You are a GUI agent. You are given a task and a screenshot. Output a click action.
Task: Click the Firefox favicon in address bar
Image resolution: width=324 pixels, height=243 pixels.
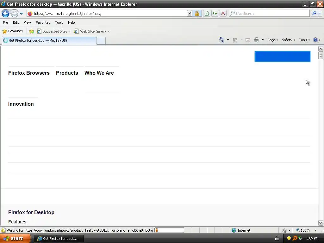30,14
